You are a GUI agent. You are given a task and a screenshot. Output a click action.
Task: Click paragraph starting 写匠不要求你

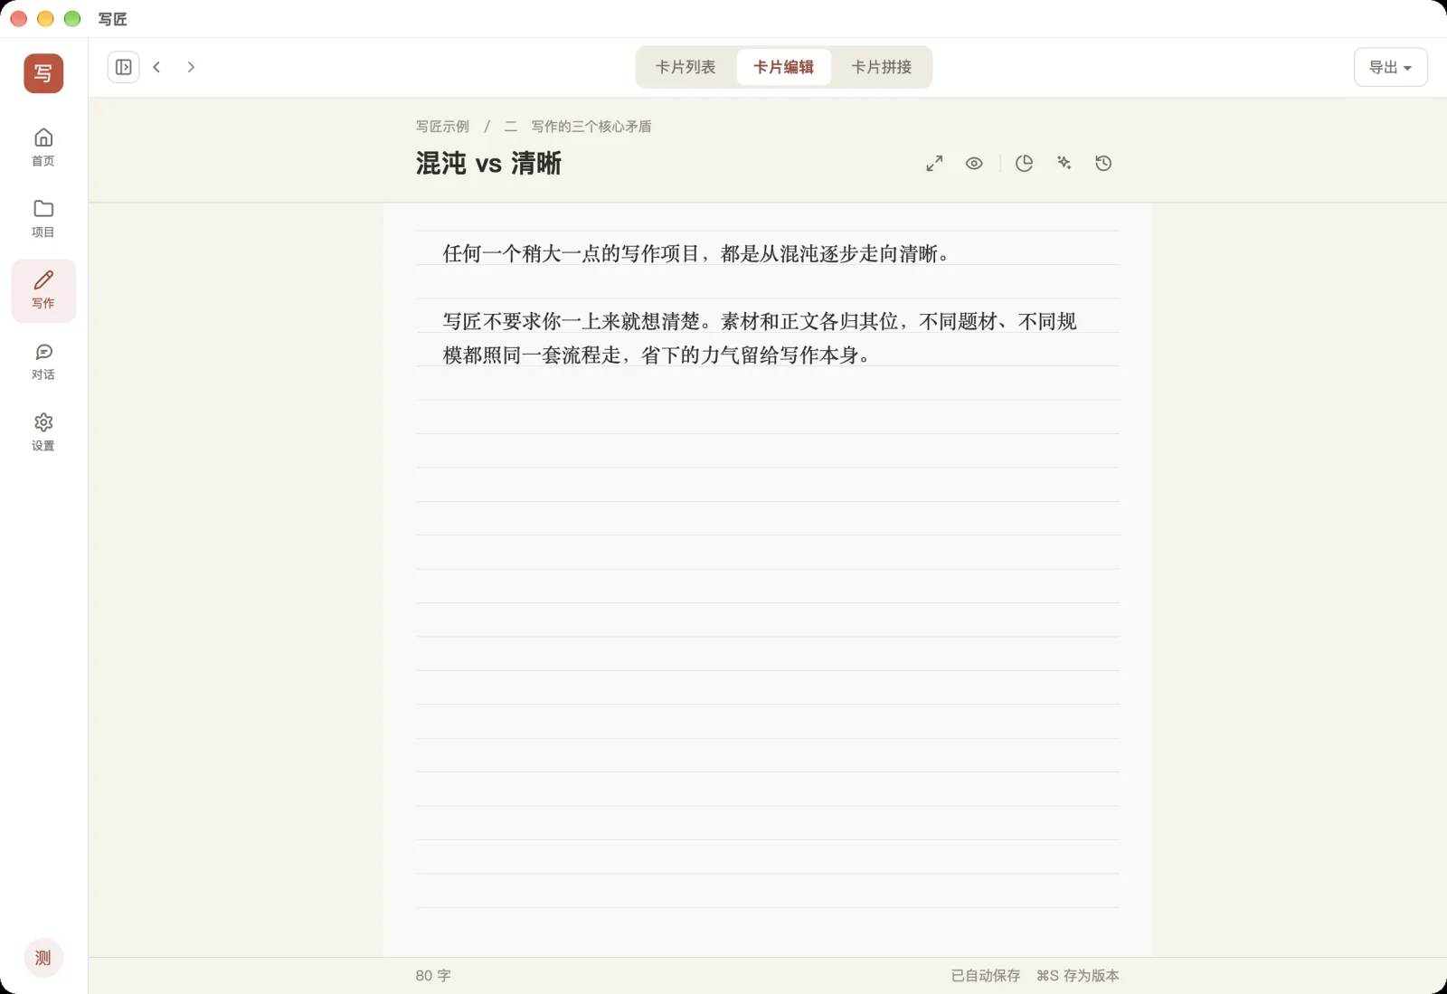(760, 338)
